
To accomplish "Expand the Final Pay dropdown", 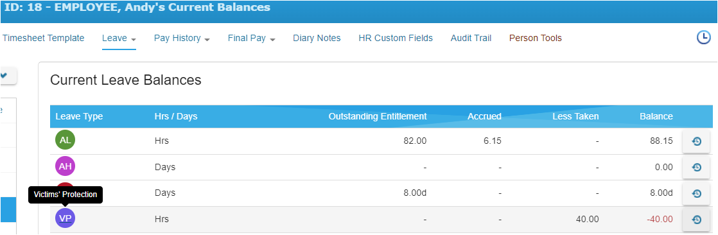I will [x=251, y=39].
